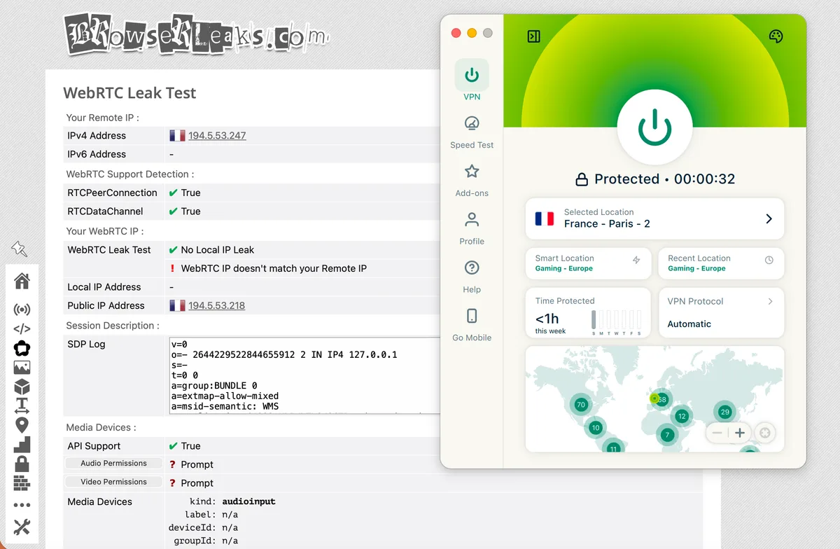This screenshot has height=549, width=840.
Task: Zoom out on the server map
Action: click(717, 433)
